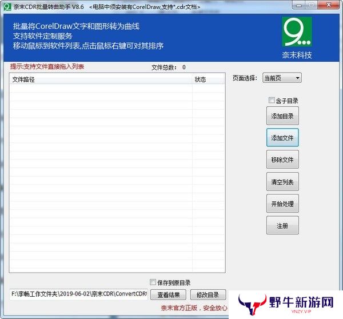This screenshot has width=343, height=319.
Task: Click the 提示:支持文件直接拖入列表 hint text
Action: click(x=47, y=66)
